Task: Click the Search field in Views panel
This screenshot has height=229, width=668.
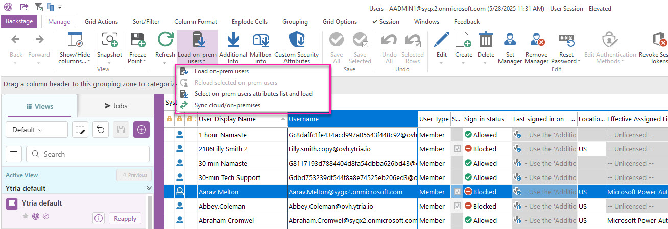Action: pos(87,154)
